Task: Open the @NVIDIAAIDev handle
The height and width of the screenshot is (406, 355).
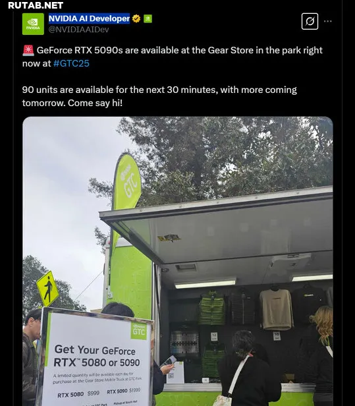Action: click(78, 30)
